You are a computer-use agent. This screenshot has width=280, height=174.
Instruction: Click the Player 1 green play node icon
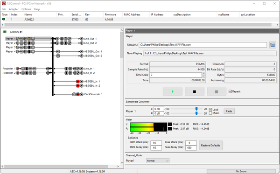point(18,39)
